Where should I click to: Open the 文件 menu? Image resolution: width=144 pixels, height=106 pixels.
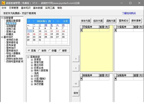pos(4,8)
